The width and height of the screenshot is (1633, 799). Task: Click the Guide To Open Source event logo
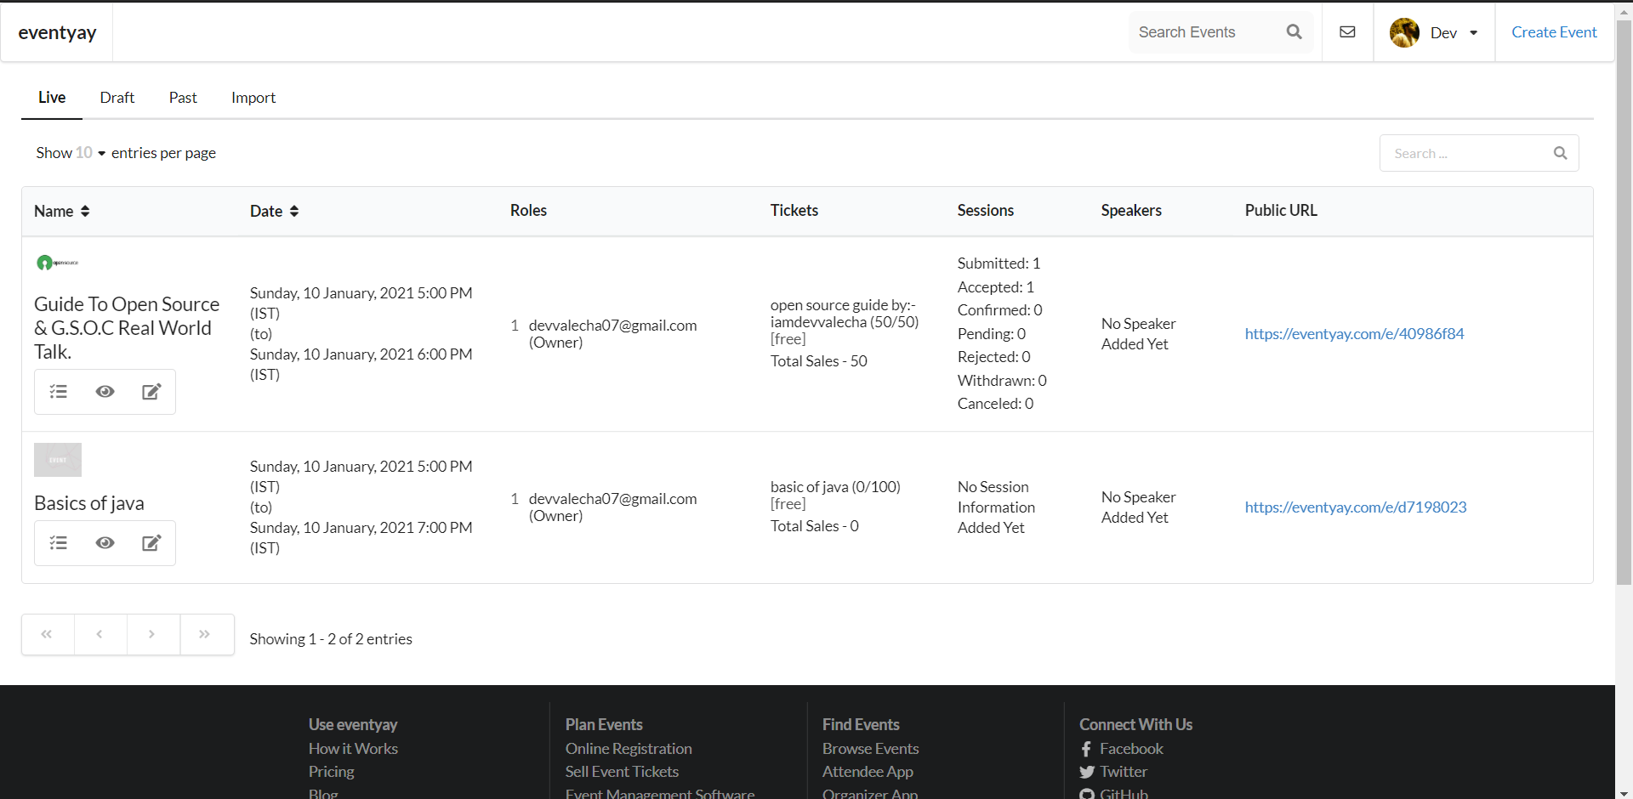tap(57, 263)
